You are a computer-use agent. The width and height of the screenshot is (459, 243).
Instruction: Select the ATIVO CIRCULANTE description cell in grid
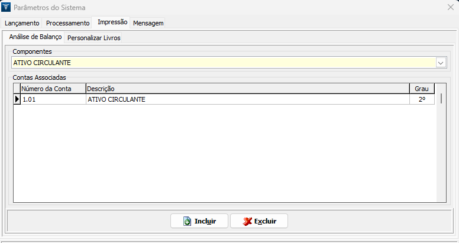pos(247,99)
